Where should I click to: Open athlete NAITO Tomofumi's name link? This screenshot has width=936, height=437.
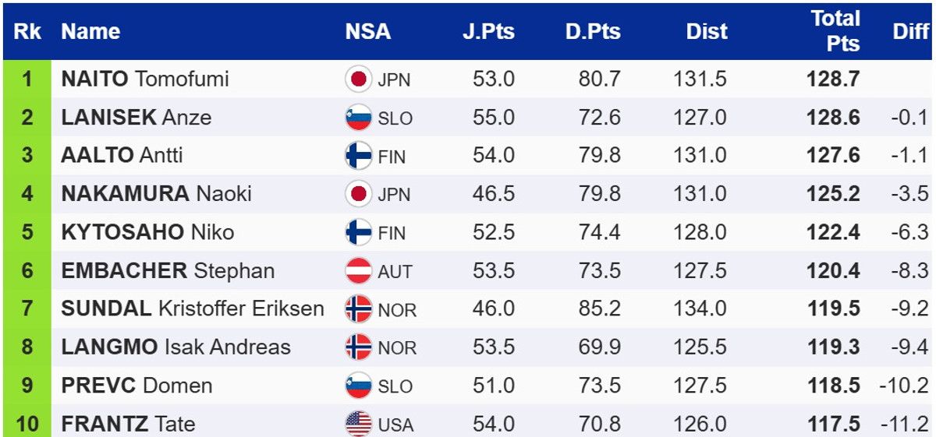tap(145, 79)
